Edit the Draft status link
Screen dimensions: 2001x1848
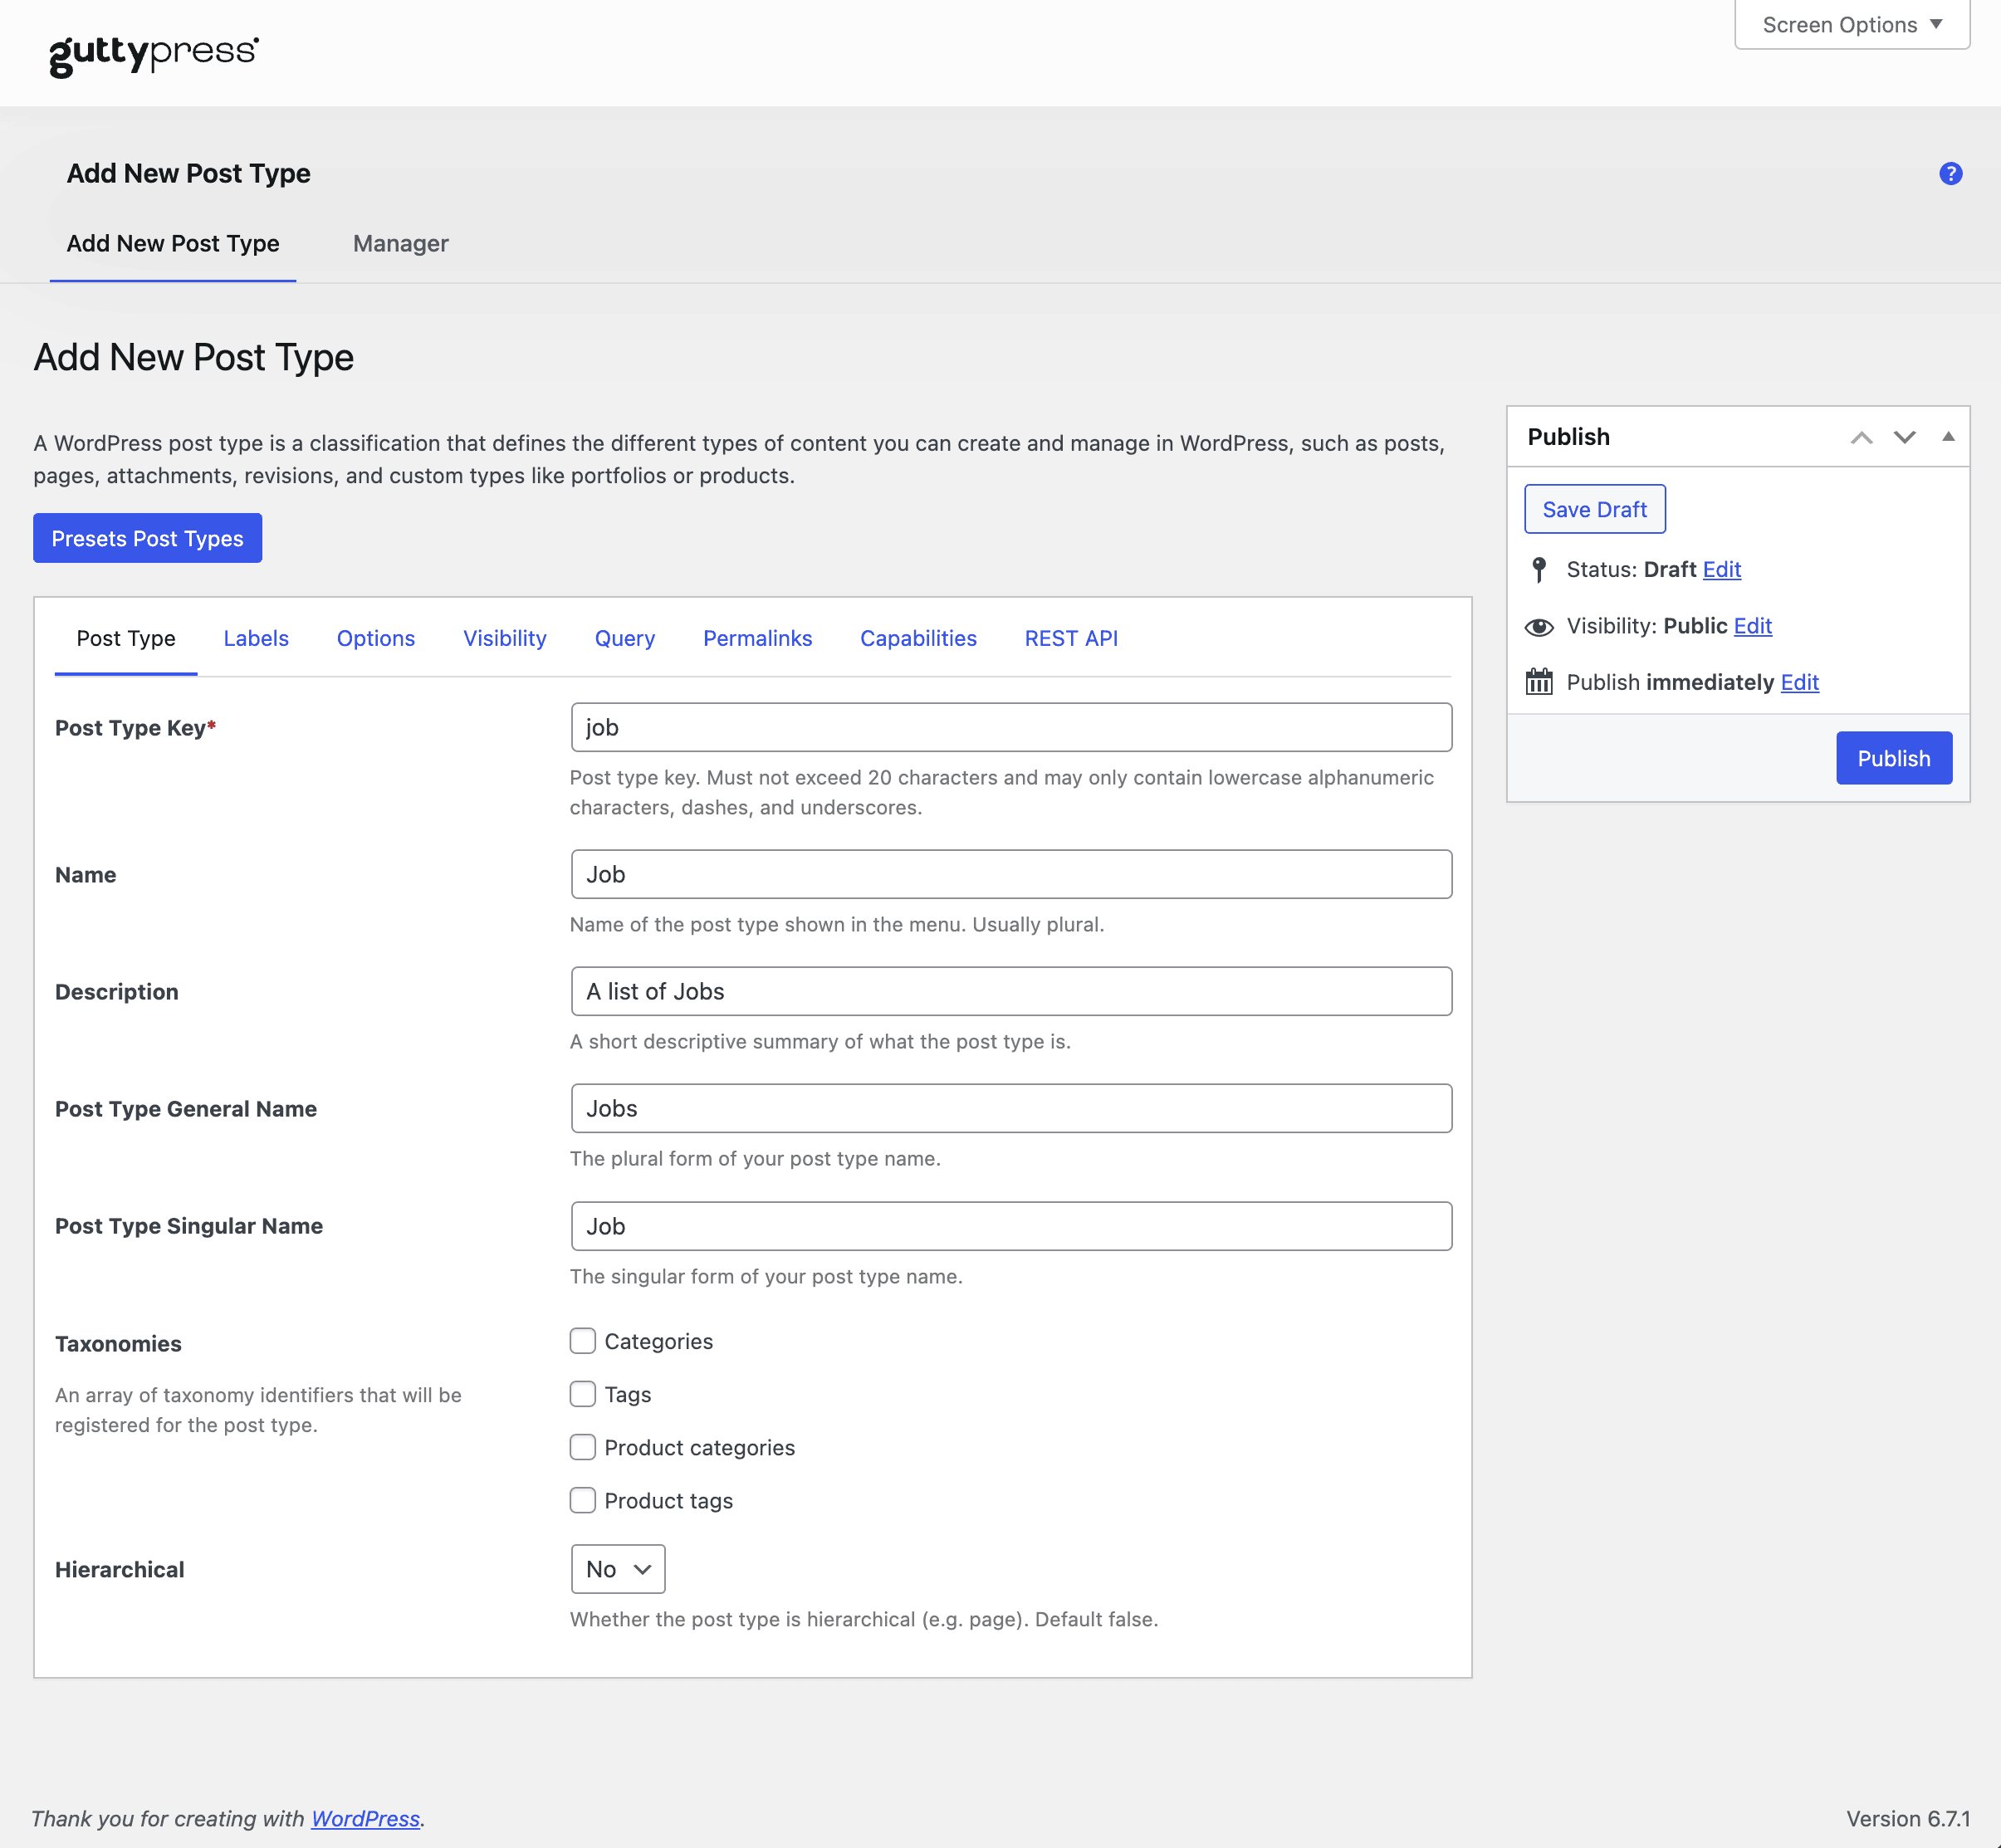click(x=1721, y=569)
